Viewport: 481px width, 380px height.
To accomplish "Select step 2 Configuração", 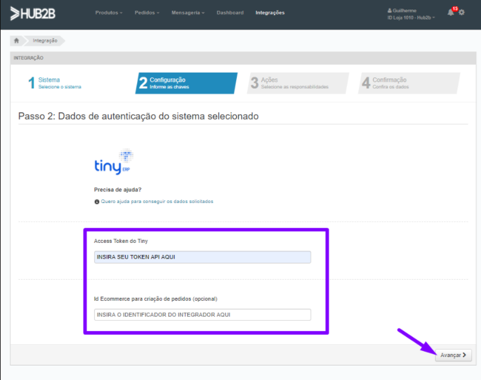I will coord(186,83).
